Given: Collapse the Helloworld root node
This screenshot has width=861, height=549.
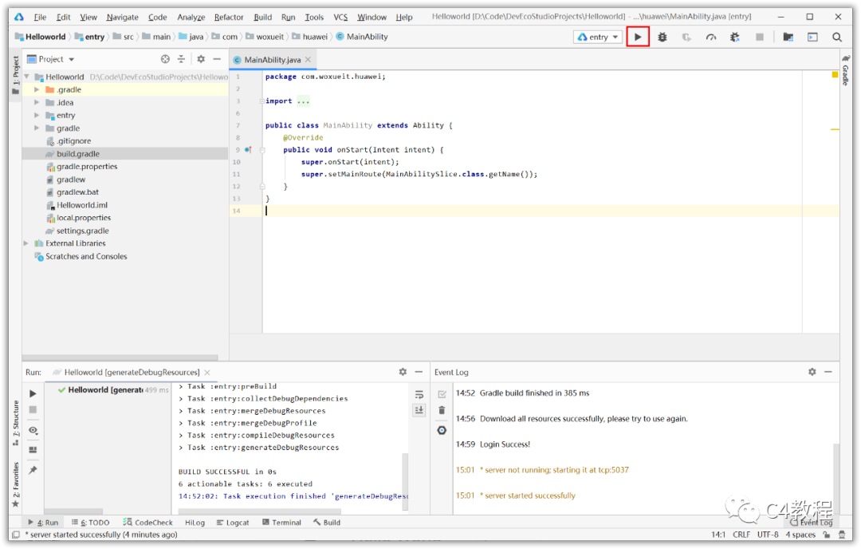Looking at the screenshot, I should coord(26,77).
